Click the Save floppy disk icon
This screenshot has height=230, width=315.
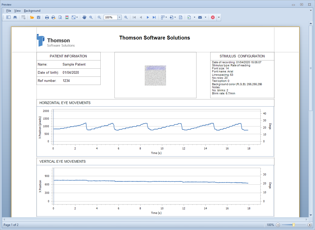(38, 17)
